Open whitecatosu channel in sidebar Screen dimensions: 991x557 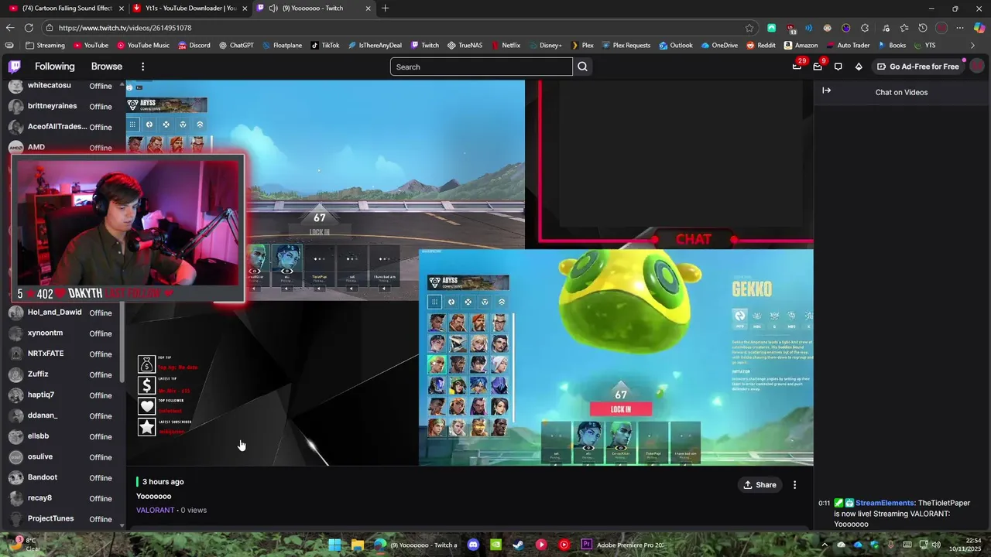62,86
